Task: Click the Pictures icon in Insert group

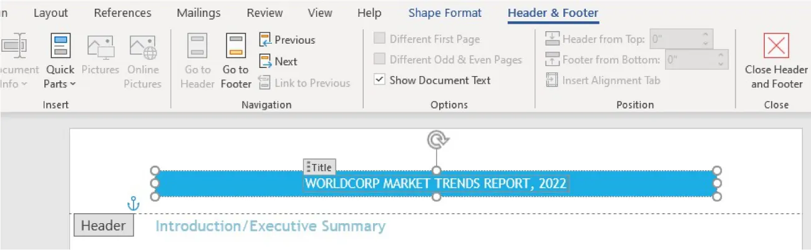Action: [x=100, y=47]
